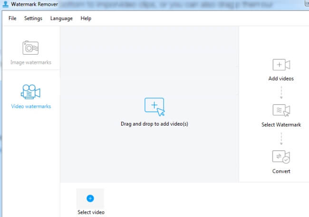Click the Convert step icon
The width and height of the screenshot is (309, 217).
tap(281, 157)
